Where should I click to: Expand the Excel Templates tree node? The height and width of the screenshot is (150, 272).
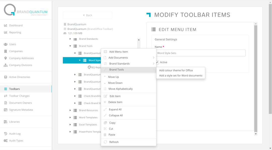(x=70, y=125)
